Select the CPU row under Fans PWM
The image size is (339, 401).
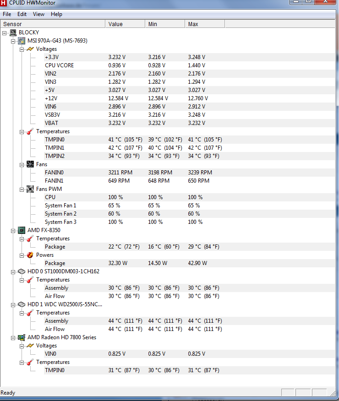click(x=189, y=197)
